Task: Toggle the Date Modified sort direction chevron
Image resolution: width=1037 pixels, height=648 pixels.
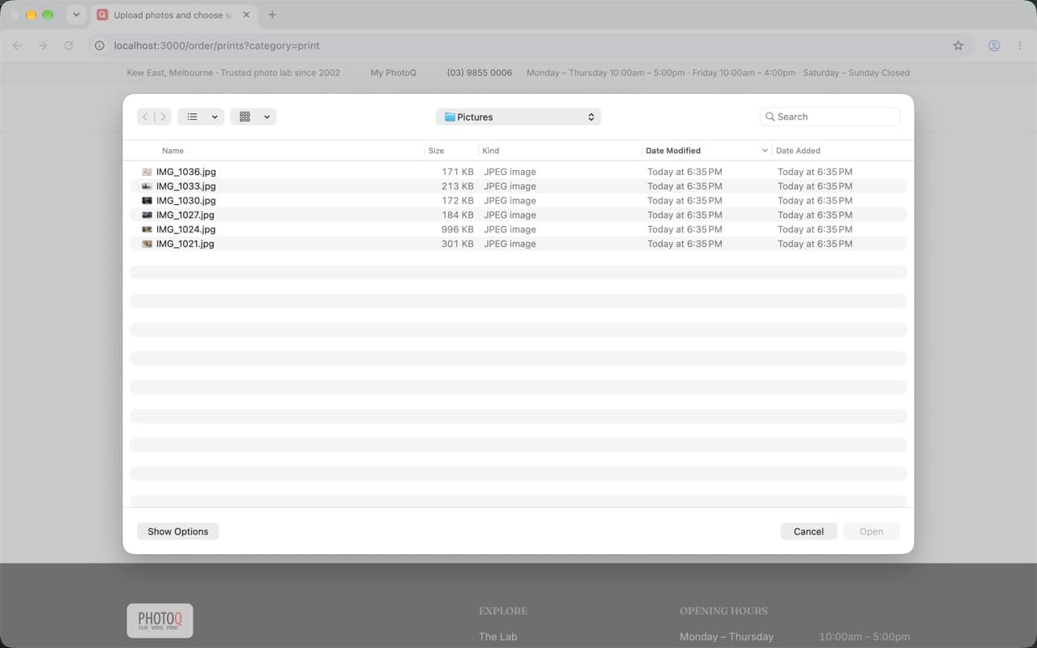Action: coord(765,151)
